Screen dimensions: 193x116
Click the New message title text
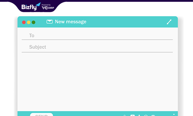[71, 22]
